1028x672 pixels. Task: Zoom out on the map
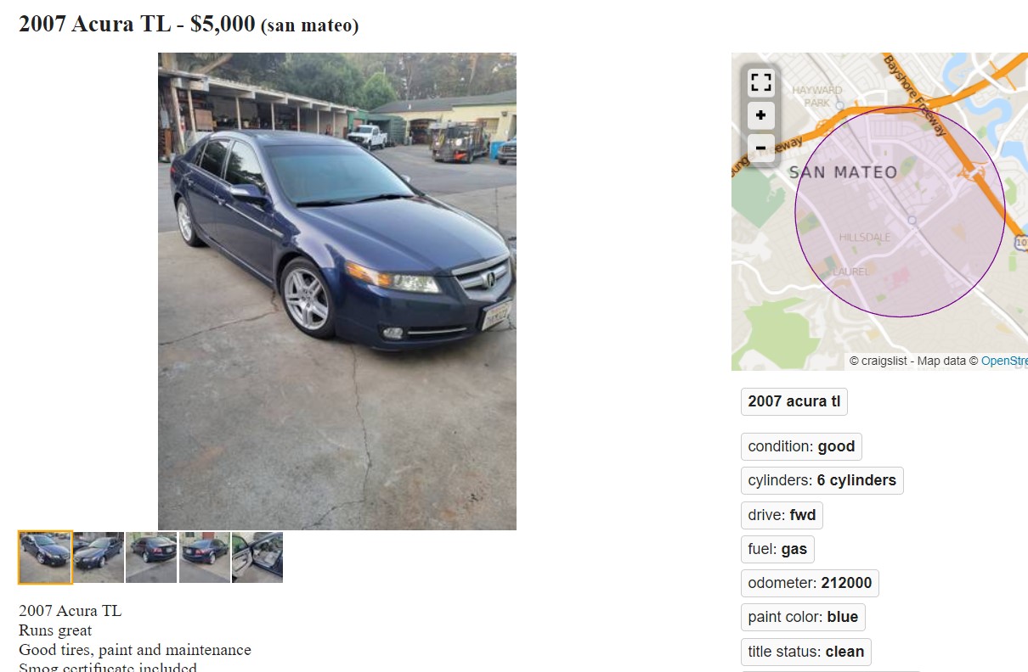pyautogui.click(x=760, y=148)
